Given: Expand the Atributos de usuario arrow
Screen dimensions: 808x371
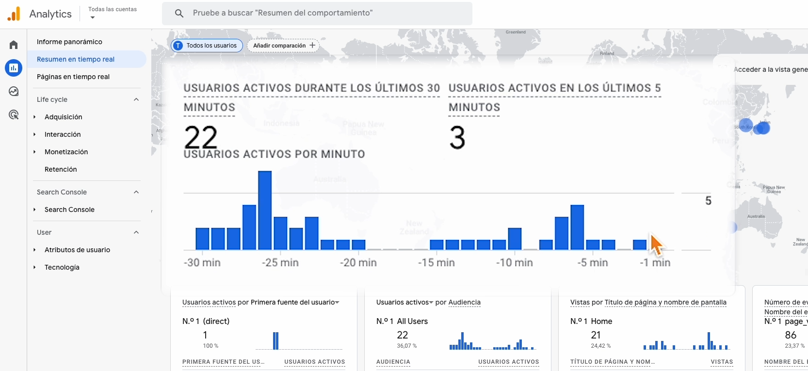Looking at the screenshot, I should pos(34,250).
